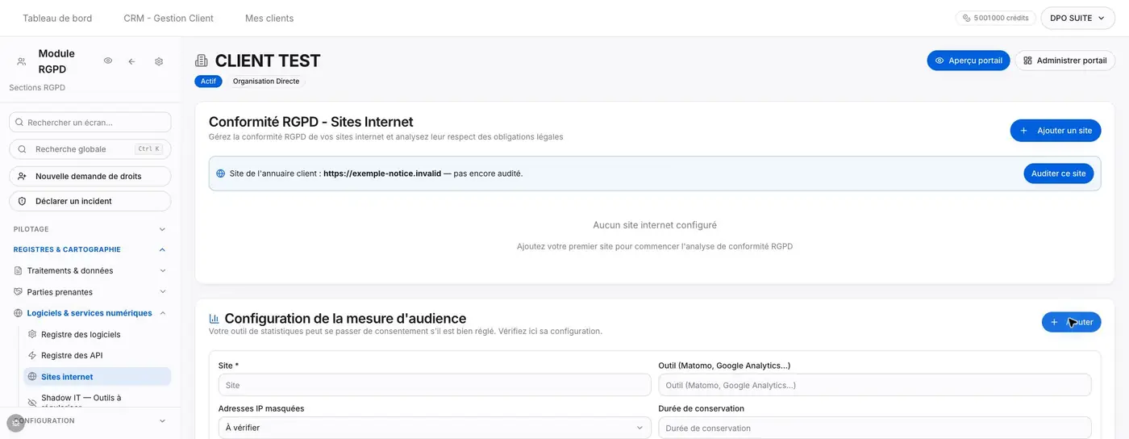Click the 5001000 crédits badge

coord(996,18)
